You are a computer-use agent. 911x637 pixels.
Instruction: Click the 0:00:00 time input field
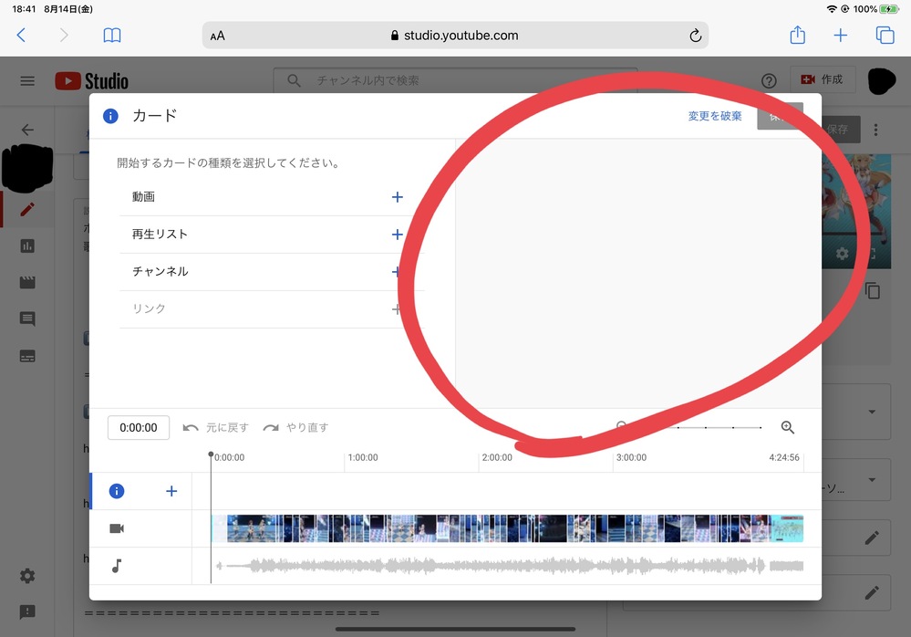[139, 428]
